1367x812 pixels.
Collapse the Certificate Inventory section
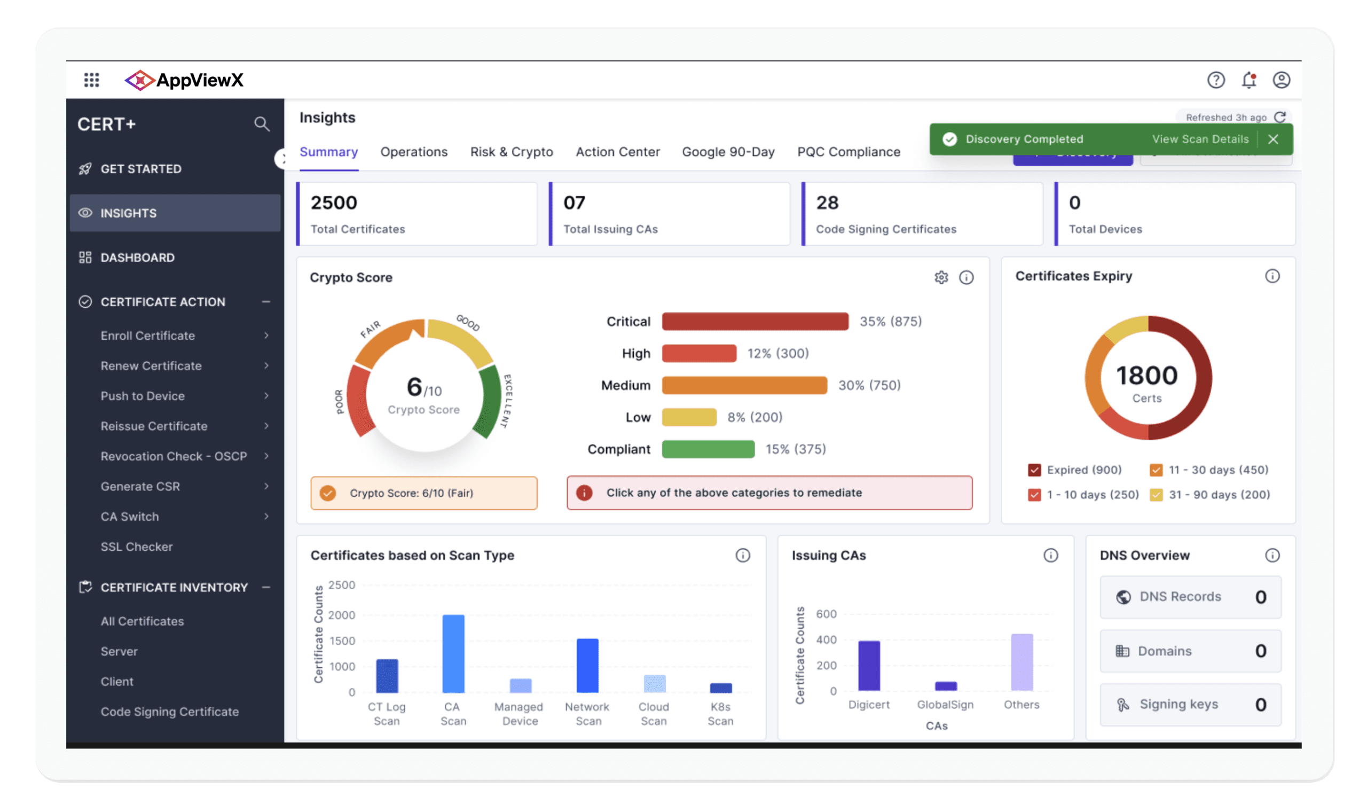click(x=266, y=587)
